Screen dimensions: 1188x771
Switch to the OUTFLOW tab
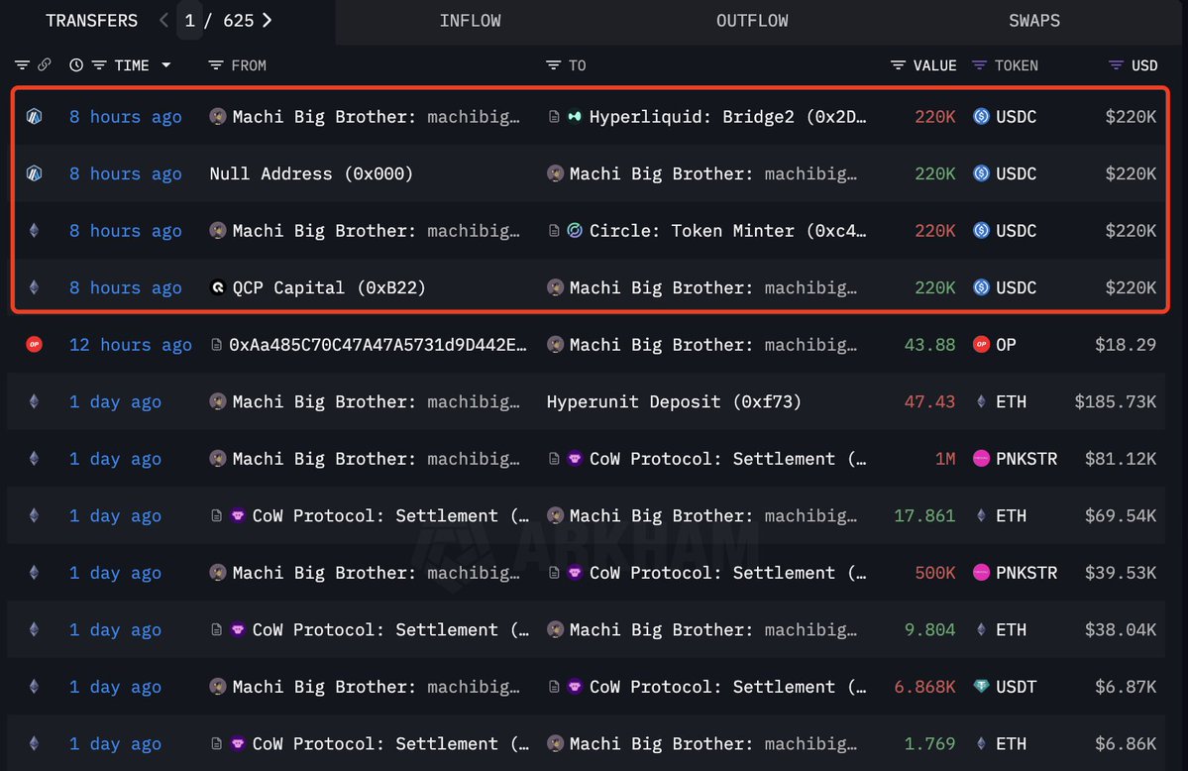tap(752, 21)
